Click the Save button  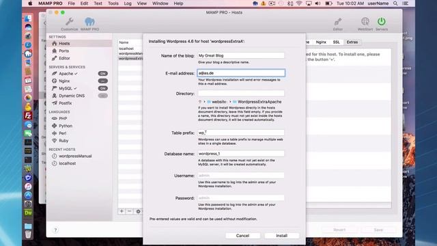click(x=378, y=230)
